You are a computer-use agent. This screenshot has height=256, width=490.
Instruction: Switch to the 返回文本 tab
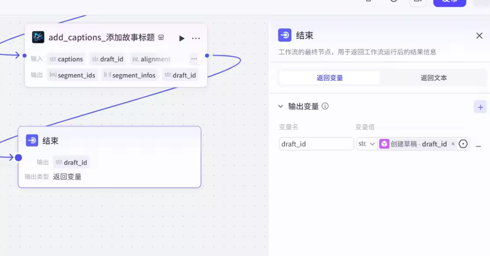434,78
